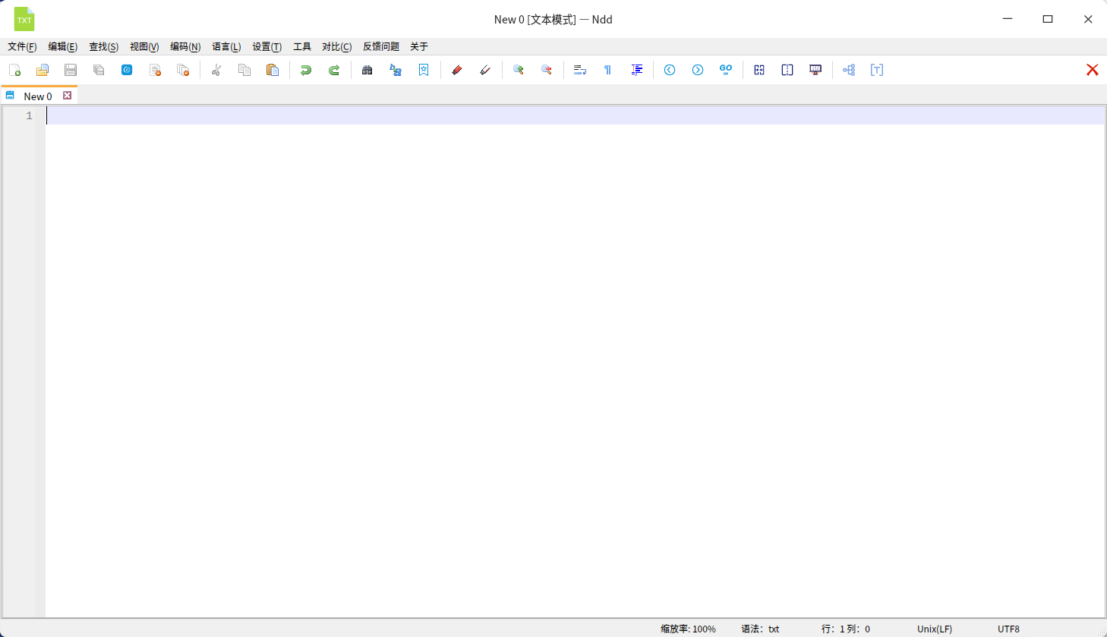The image size is (1107, 637).
Task: Click the green Undo arrow icon
Action: [x=305, y=70]
